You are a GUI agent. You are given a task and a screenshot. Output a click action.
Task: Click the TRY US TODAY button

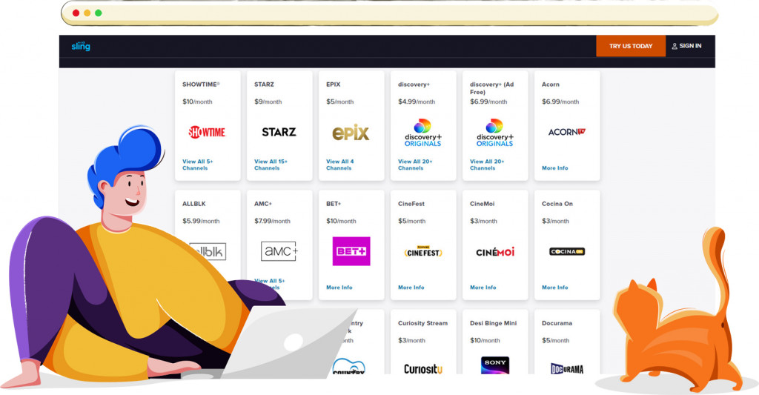point(631,46)
